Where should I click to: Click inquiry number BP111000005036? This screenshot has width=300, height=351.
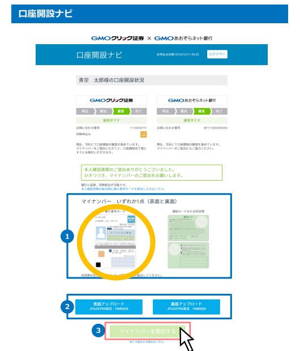coord(215,128)
